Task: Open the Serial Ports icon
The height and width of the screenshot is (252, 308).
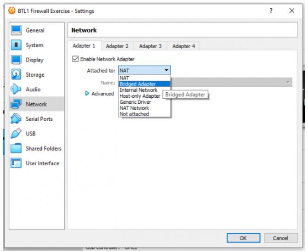Action: click(x=16, y=119)
